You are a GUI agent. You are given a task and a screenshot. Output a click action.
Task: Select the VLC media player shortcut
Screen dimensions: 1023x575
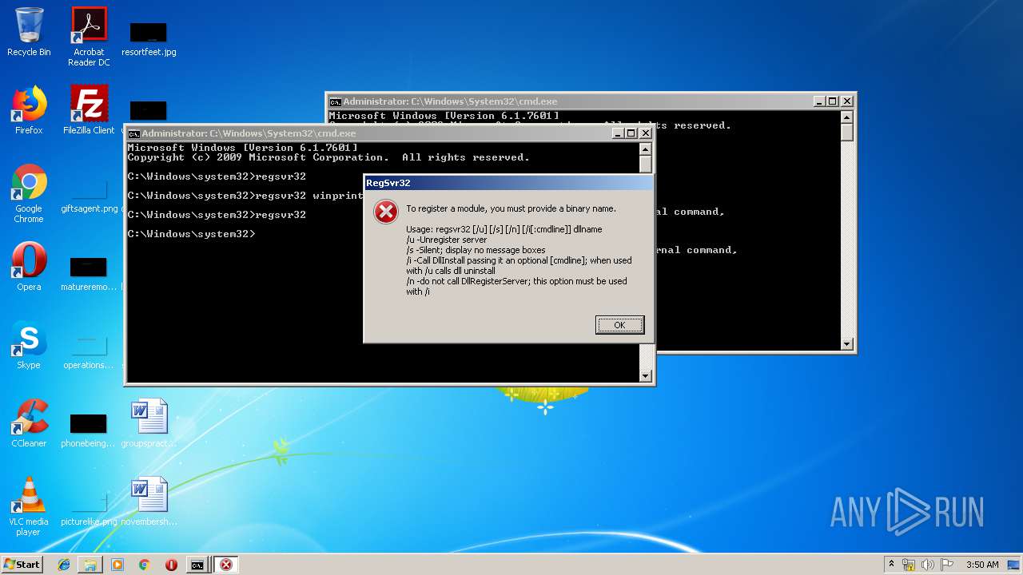pos(29,506)
